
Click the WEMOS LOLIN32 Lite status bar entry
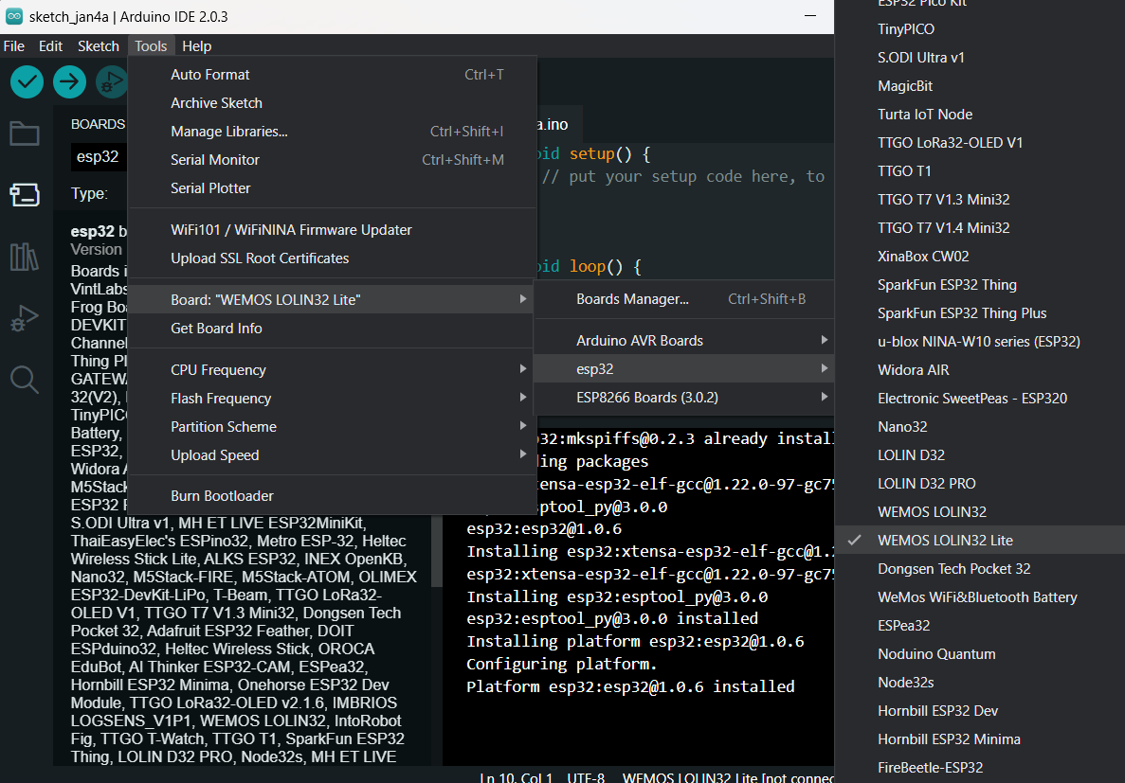click(728, 777)
